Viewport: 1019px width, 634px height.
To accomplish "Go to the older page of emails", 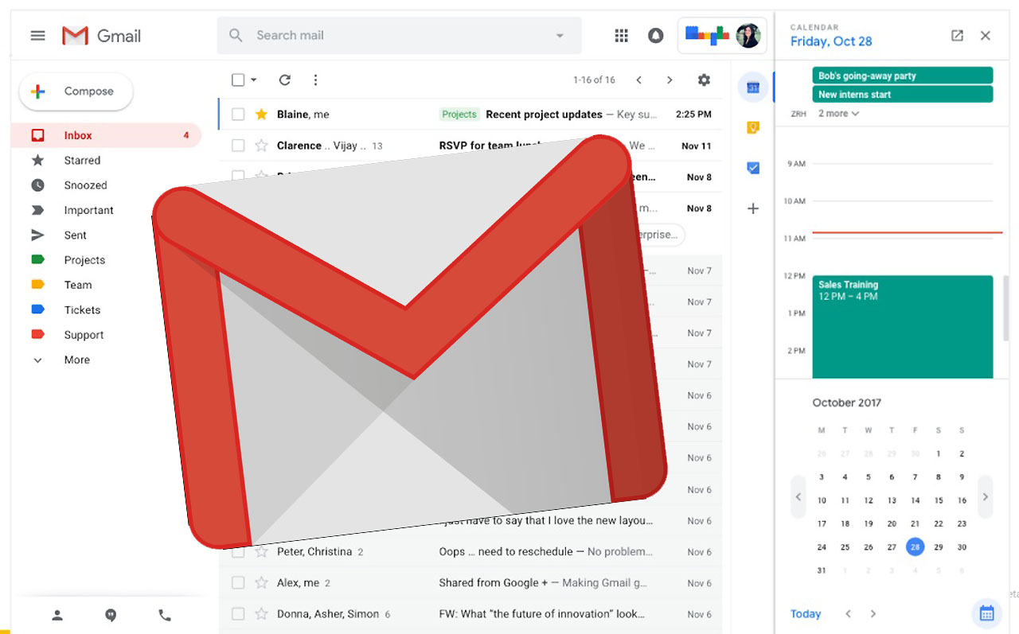I will tap(670, 80).
